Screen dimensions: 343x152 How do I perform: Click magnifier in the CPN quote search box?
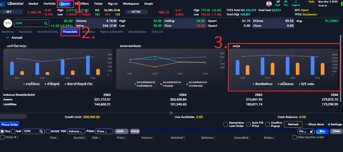pos(46,23)
